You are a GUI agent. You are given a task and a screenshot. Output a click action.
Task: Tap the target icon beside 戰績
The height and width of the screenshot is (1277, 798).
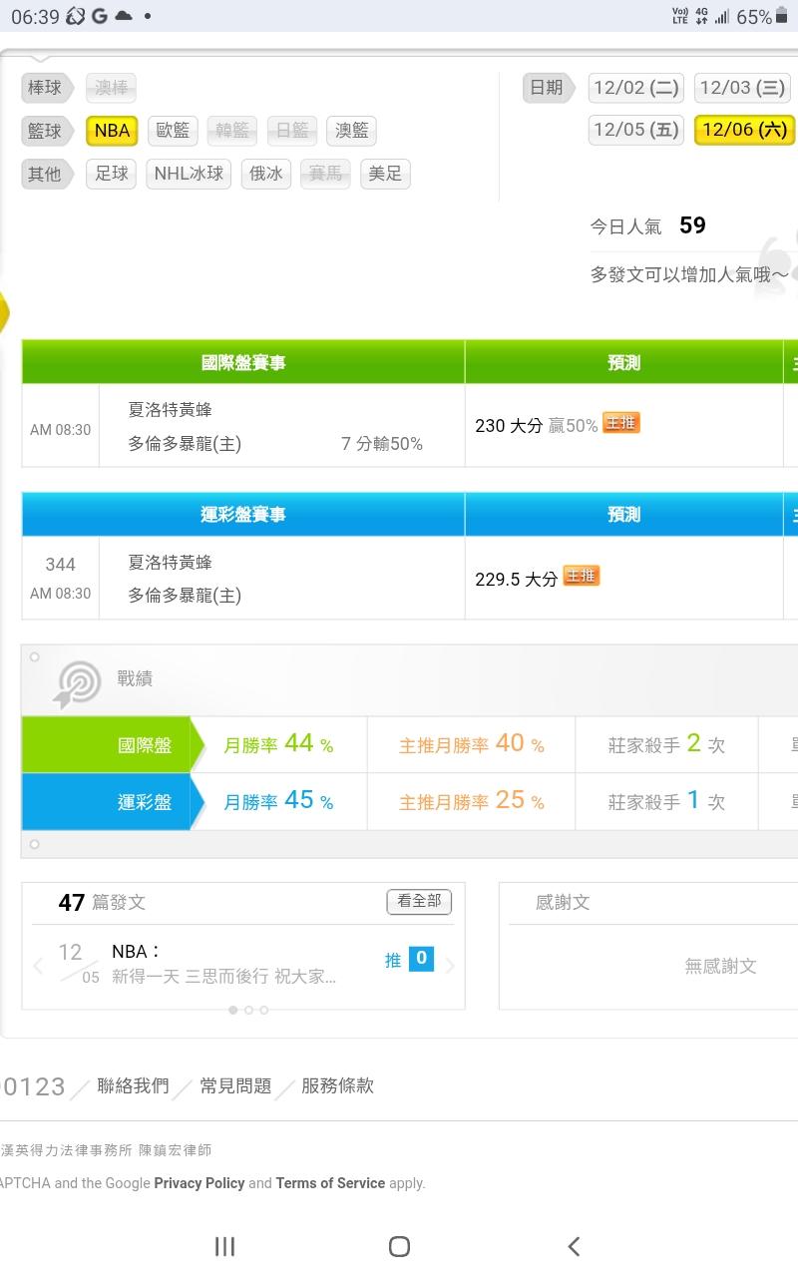pos(78,683)
